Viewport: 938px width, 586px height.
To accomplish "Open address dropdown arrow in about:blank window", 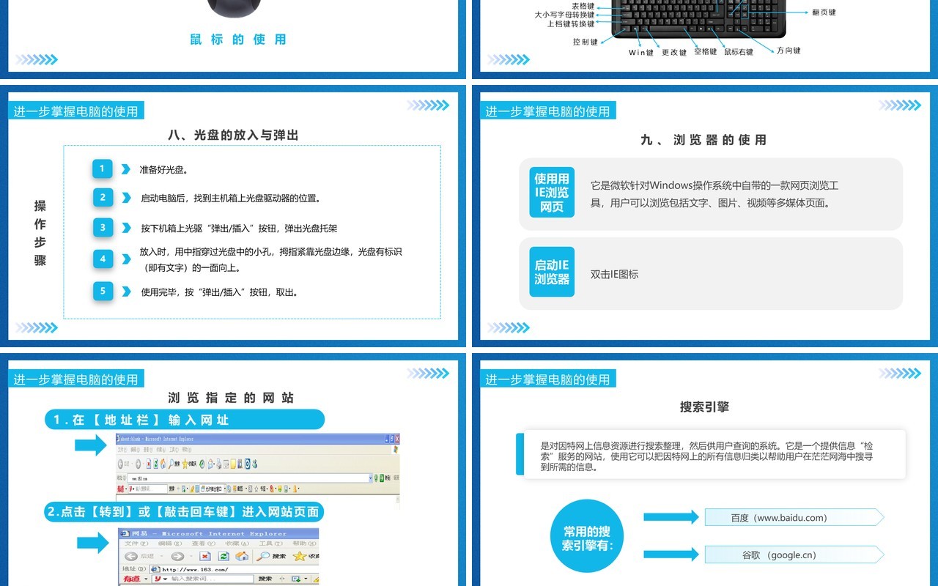I will (371, 478).
